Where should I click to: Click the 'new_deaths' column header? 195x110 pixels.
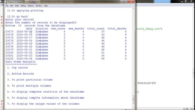pyautogui.click(x=76, y=28)
